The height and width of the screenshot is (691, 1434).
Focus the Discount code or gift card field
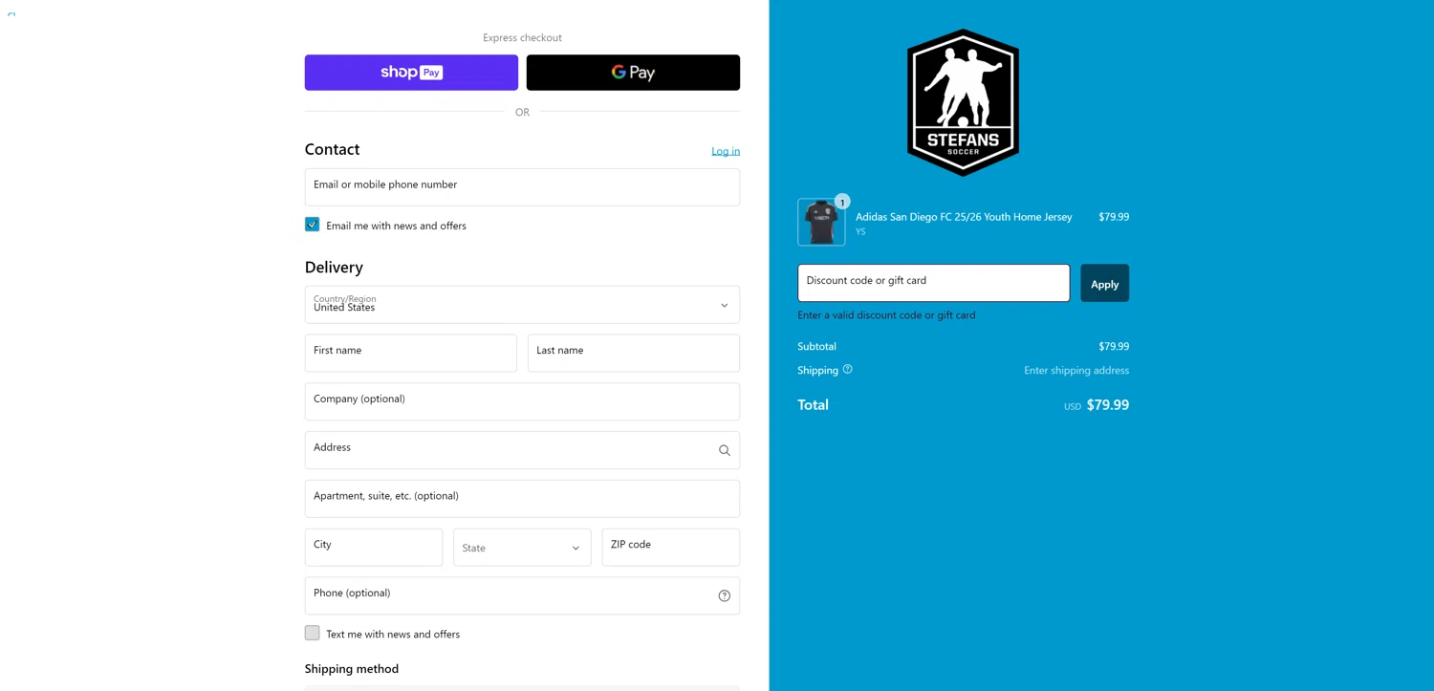[x=934, y=283]
